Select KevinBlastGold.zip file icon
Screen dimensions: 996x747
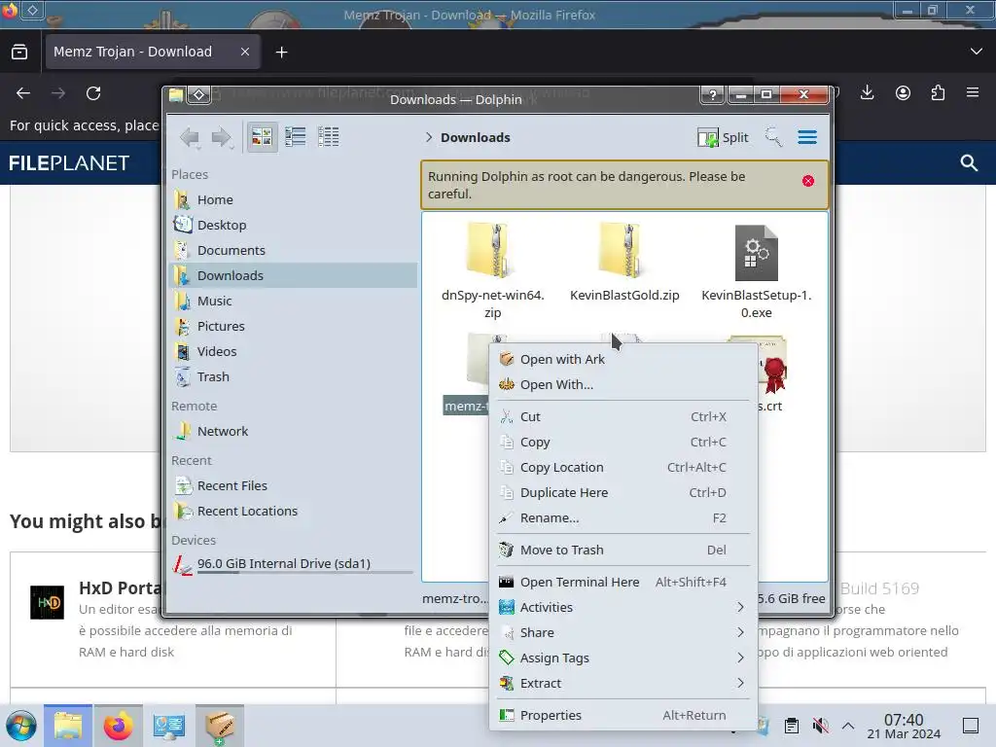pyautogui.click(x=621, y=251)
